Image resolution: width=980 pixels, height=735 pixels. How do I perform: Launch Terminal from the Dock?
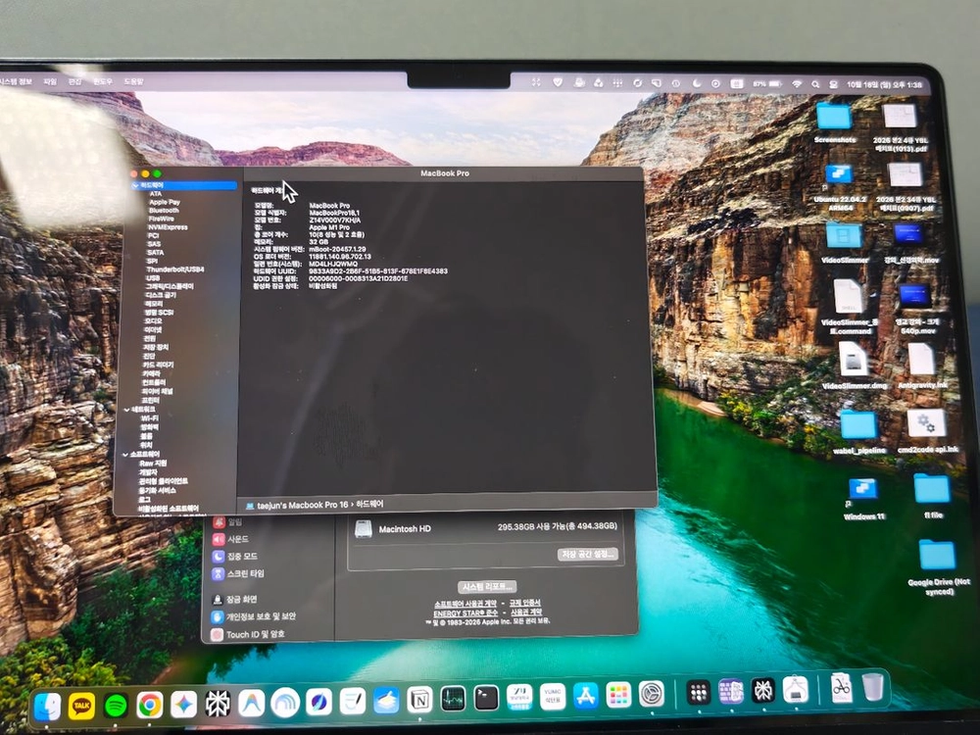486,698
